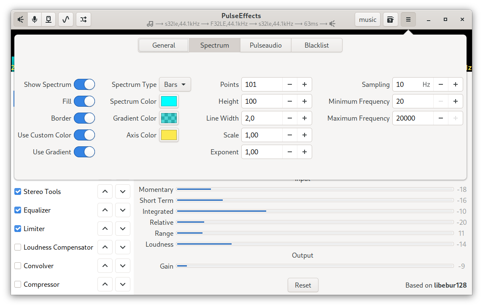Image resolution: width=483 pixels, height=307 pixels.
Task: Open the Spectrum Type Bars dropdown
Action: [175, 84]
